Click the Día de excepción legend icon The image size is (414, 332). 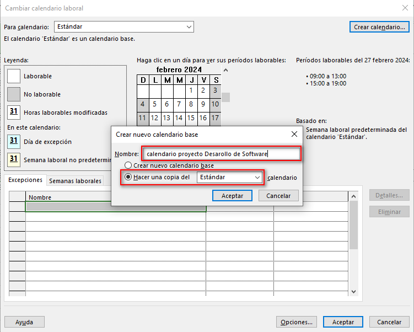[x=14, y=141]
